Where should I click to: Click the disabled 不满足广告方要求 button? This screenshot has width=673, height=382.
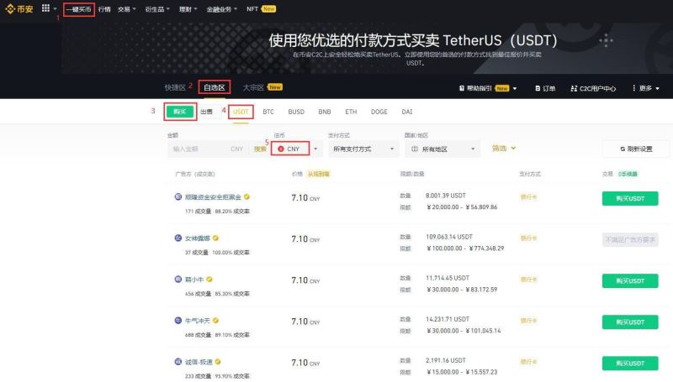(x=630, y=240)
